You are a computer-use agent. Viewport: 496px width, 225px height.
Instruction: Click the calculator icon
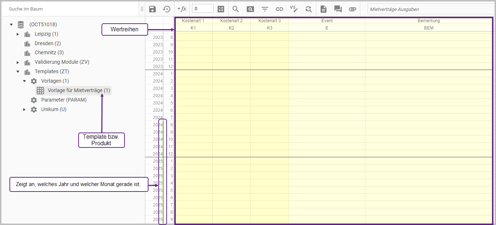[221, 9]
